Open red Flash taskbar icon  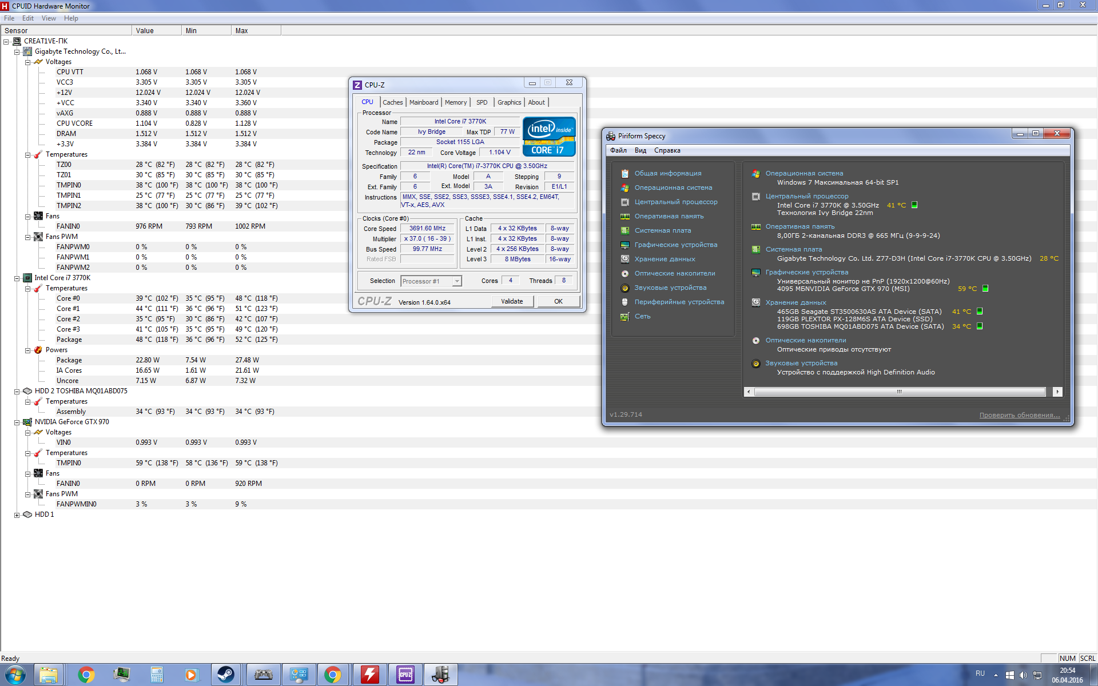click(x=370, y=675)
